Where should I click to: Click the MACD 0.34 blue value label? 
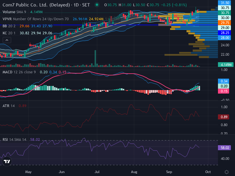pos(224,81)
